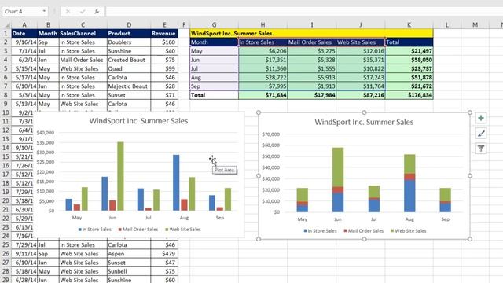The height and width of the screenshot is (283, 503).
Task: Select the $35,371 Jun Web Site cell
Action: point(361,60)
